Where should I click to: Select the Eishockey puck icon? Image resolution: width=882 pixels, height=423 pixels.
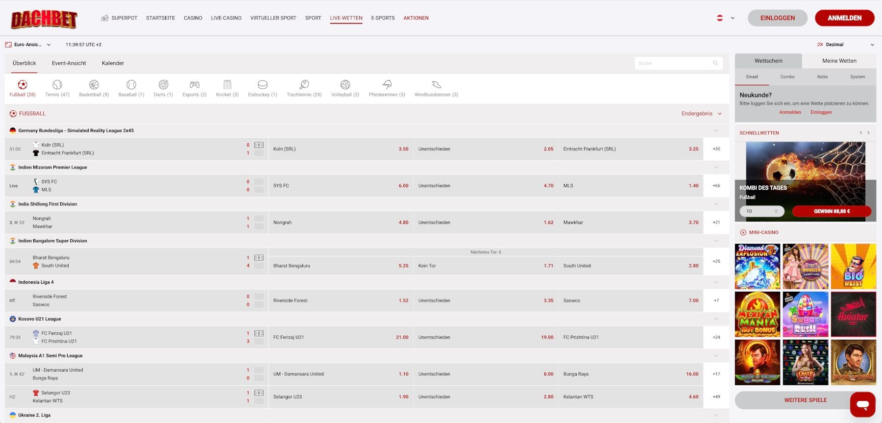[262, 85]
